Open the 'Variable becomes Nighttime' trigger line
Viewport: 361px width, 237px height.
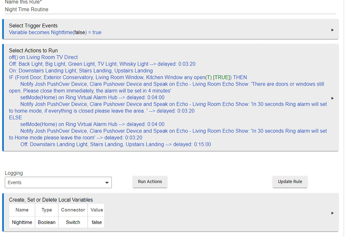[x=55, y=32]
